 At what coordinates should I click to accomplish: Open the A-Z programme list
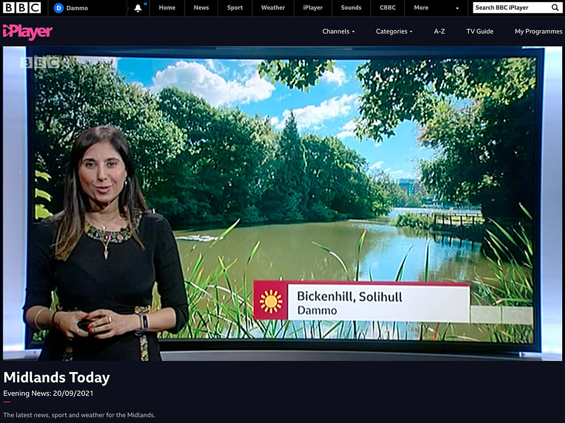point(439,31)
